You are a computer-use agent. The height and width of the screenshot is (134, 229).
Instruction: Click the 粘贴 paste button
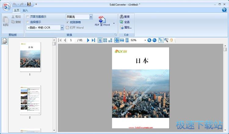[x=5, y=21]
